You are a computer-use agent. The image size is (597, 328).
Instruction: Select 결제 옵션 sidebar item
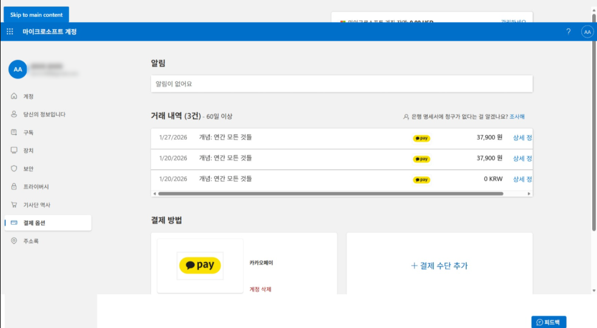coord(48,223)
